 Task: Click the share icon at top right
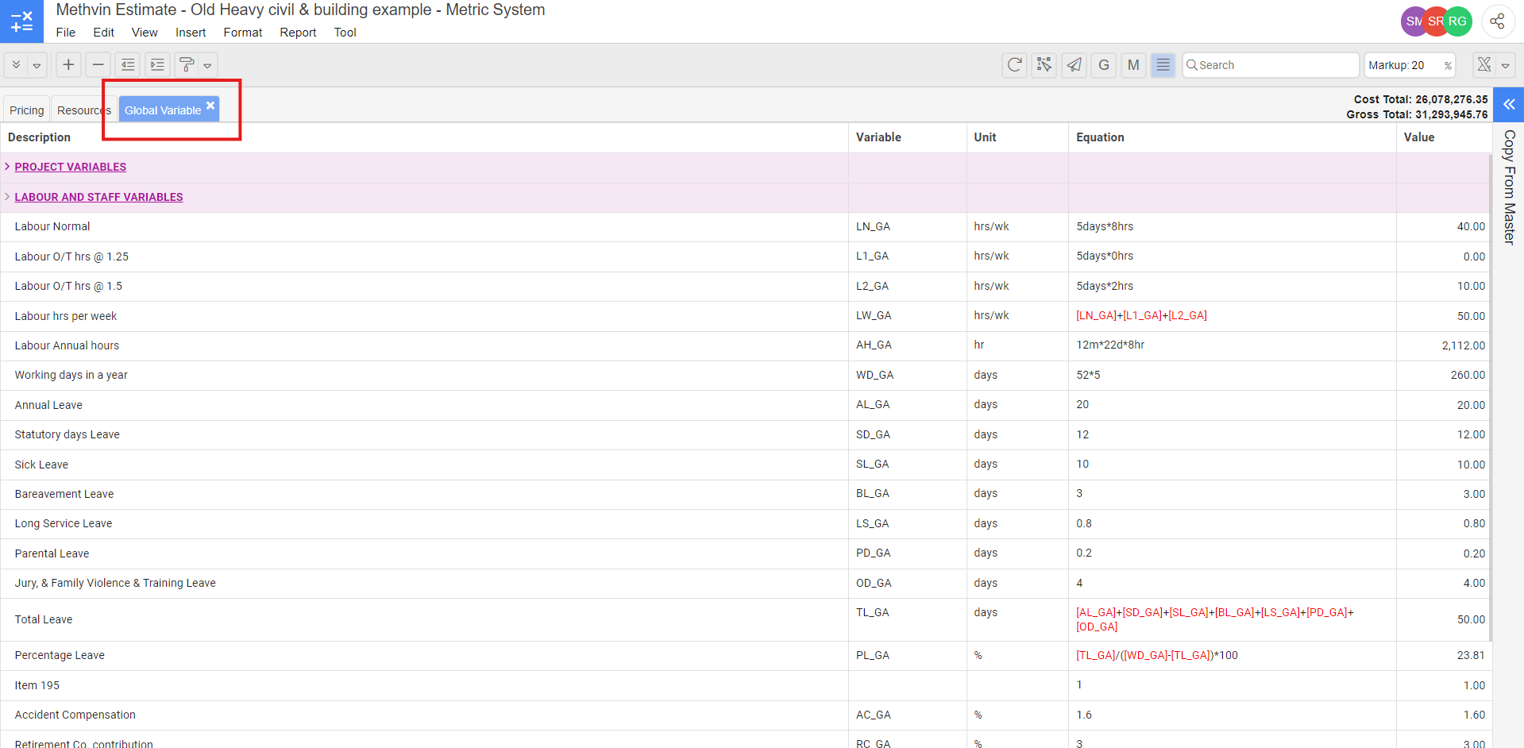(x=1497, y=21)
